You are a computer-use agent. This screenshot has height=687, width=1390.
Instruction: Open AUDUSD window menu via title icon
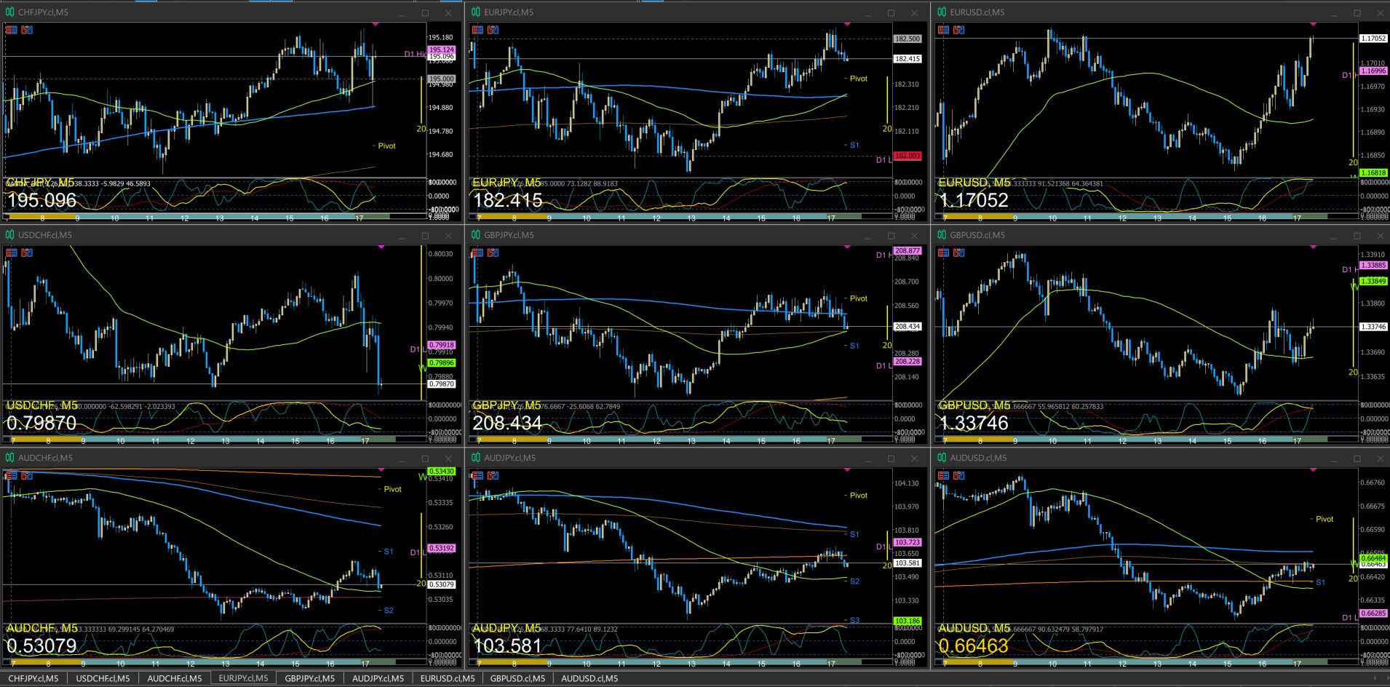pos(942,458)
